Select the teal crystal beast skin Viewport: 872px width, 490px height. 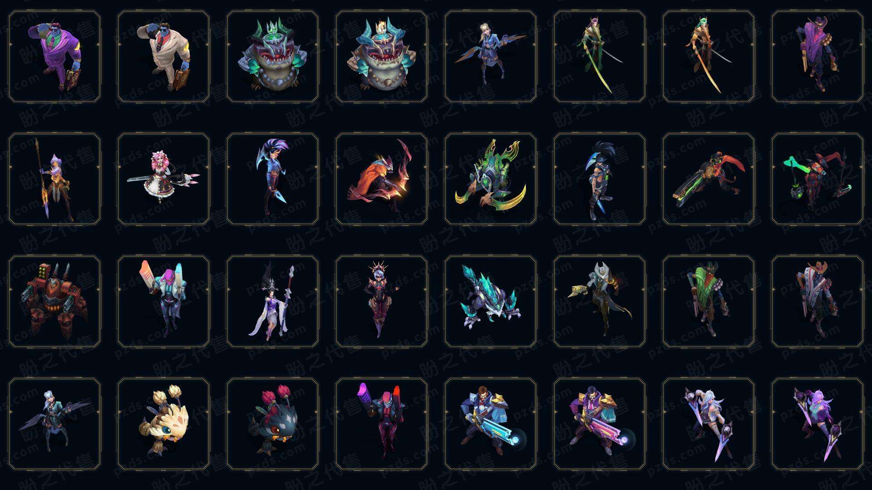tap(490, 301)
